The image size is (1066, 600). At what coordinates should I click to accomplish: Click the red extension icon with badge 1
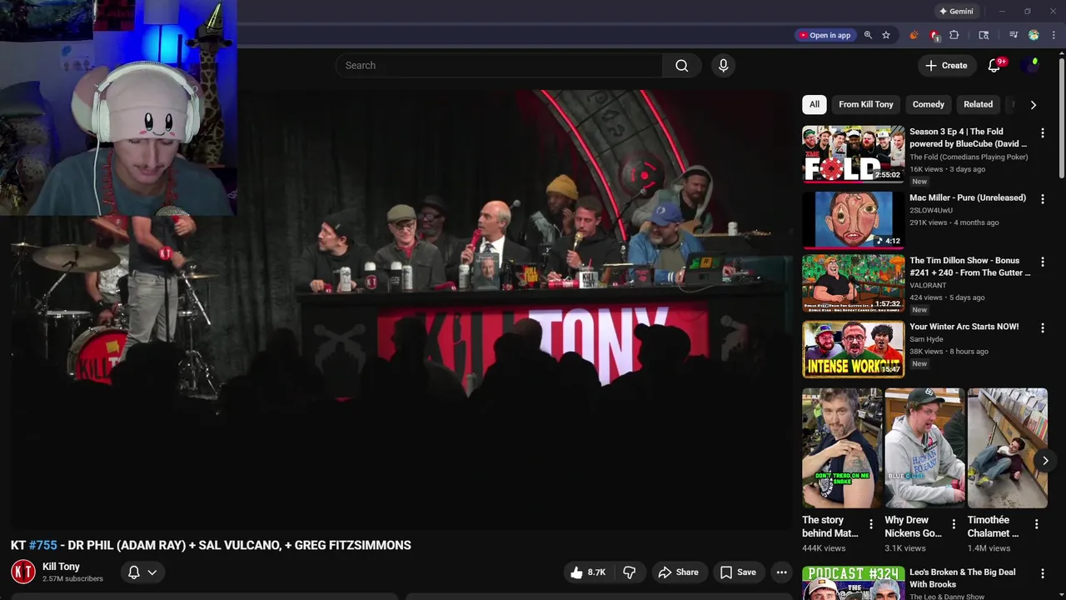coord(934,35)
